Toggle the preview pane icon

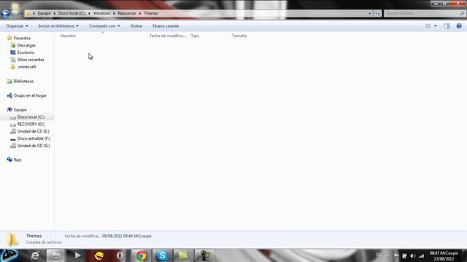447,26
